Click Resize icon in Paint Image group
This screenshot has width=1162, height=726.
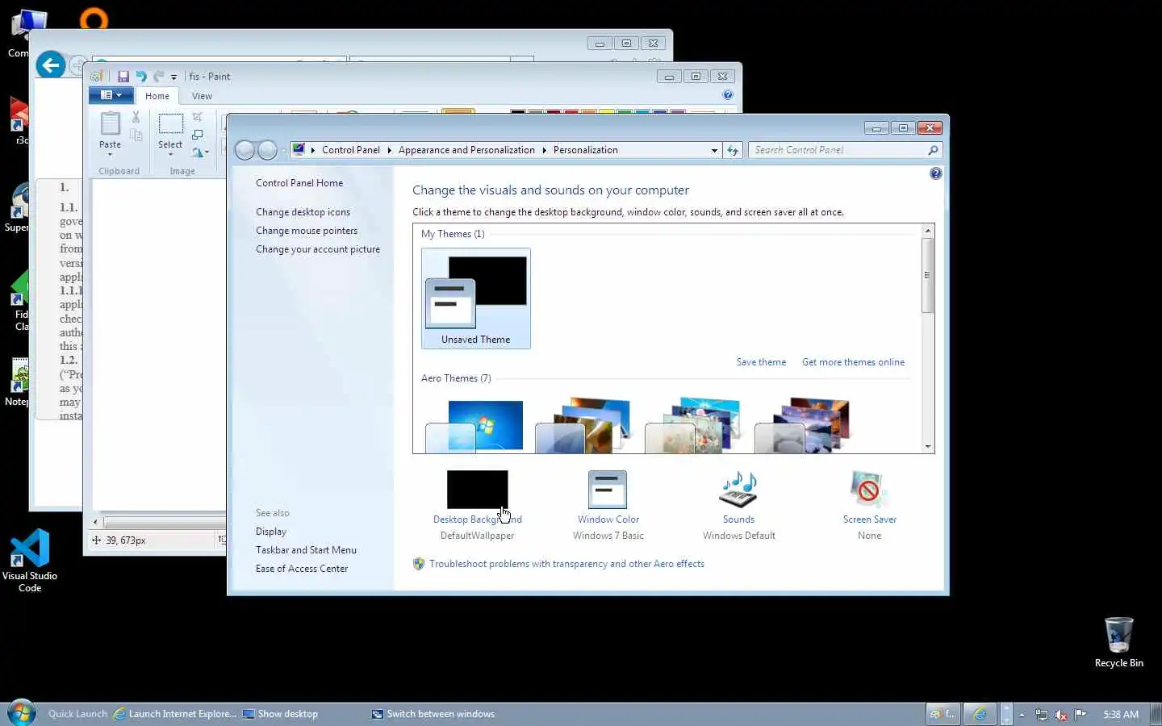point(198,134)
